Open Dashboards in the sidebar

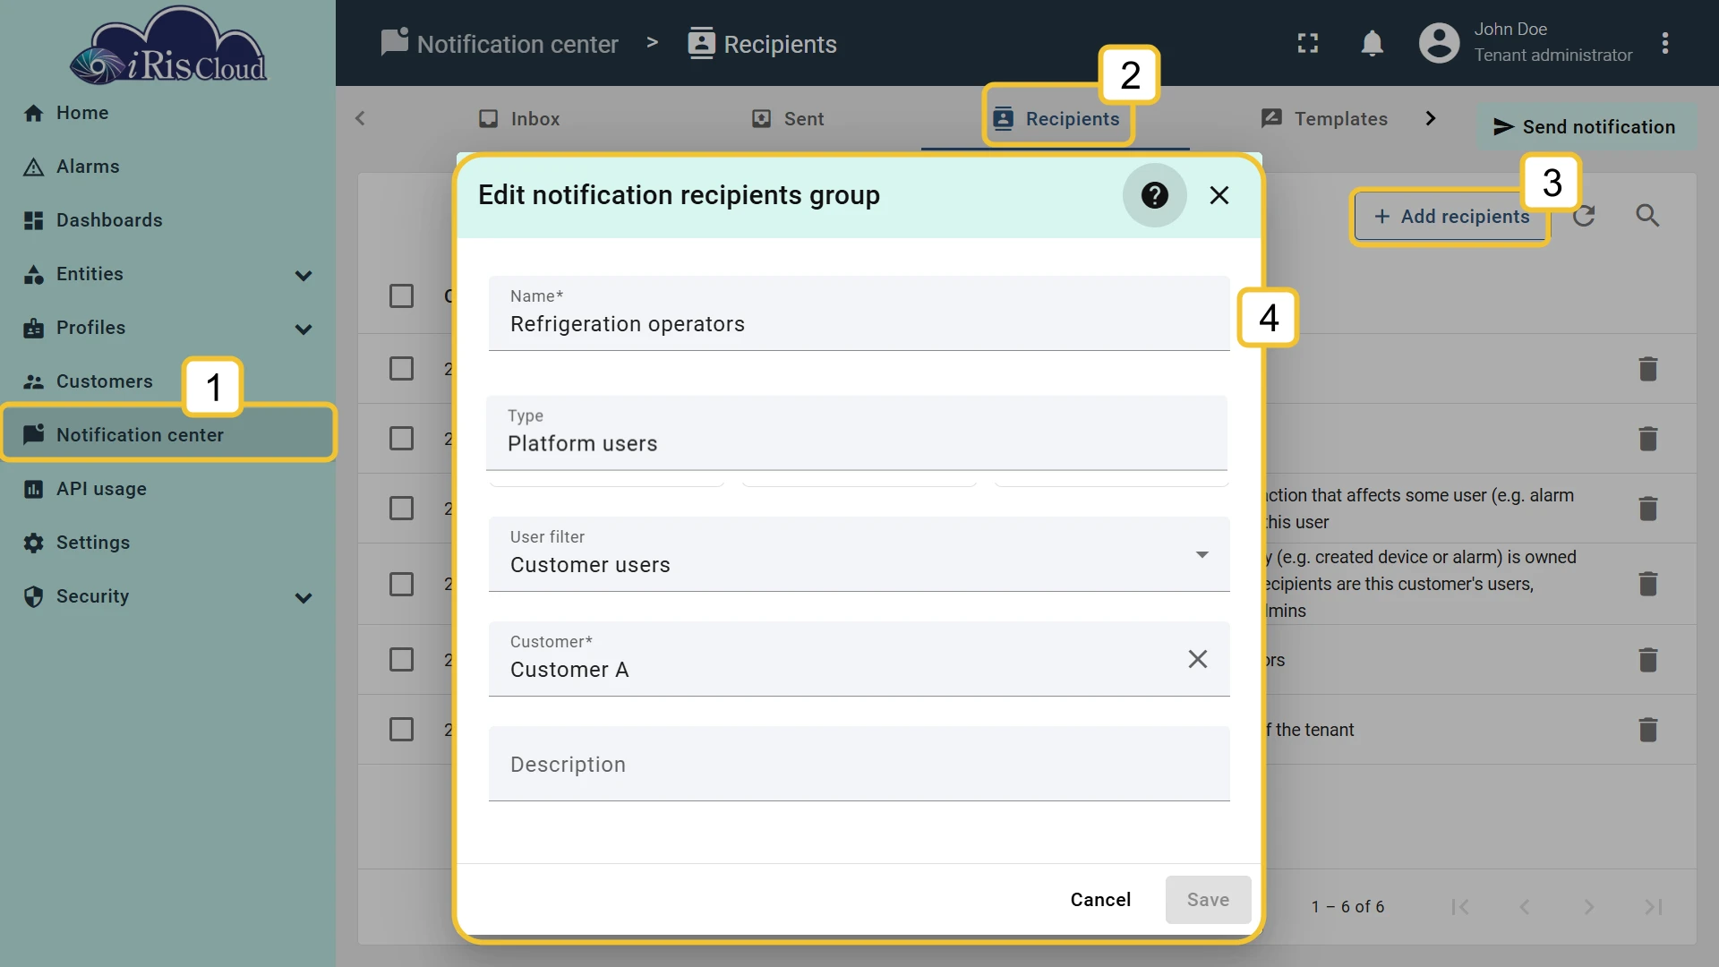click(x=167, y=220)
